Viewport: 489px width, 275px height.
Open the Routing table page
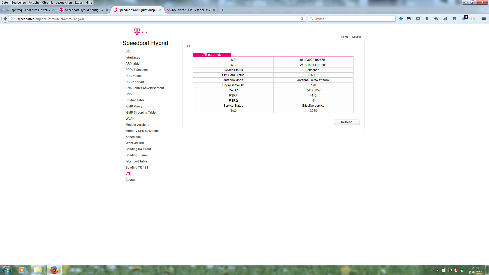[x=135, y=100]
